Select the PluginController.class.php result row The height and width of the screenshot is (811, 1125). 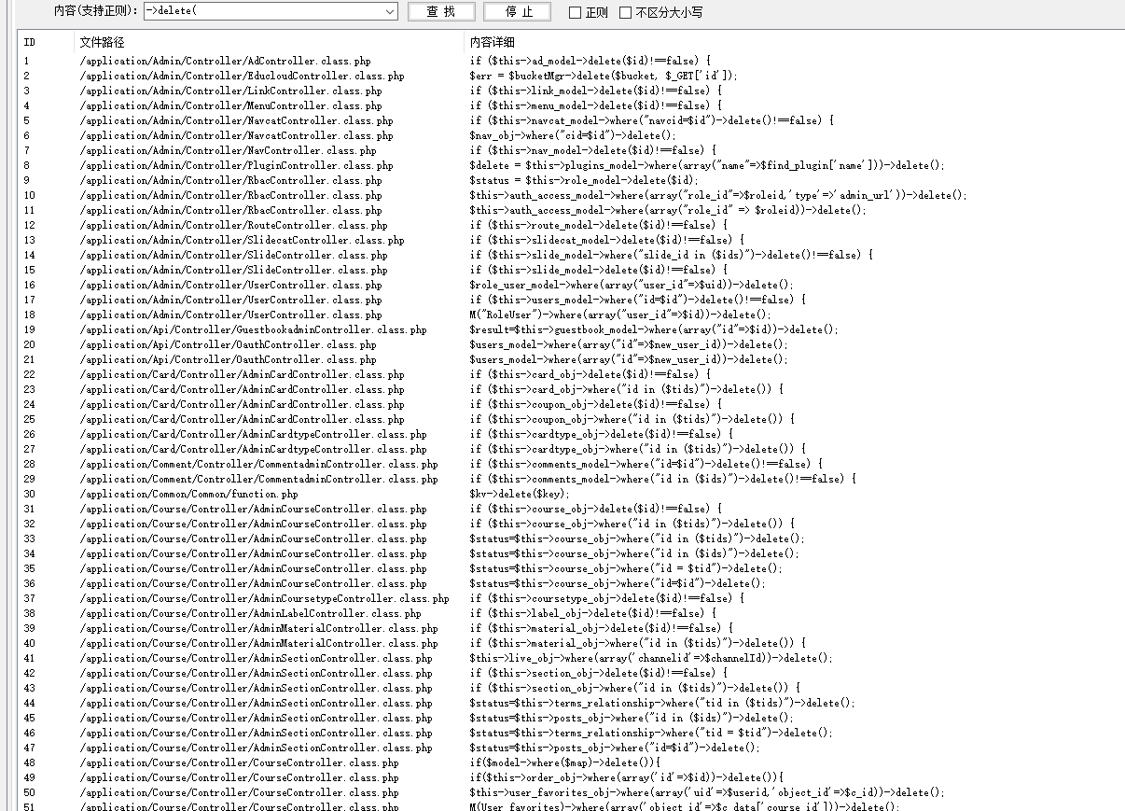tap(569, 165)
